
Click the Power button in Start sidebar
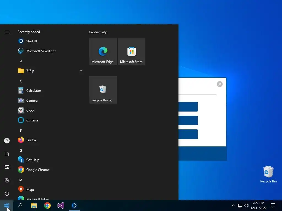(x=7, y=193)
